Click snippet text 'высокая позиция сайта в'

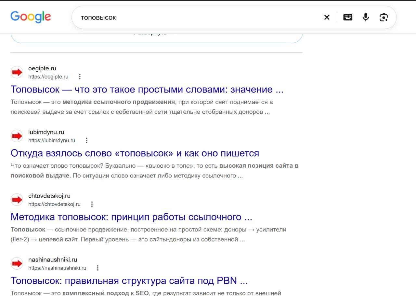coord(259,166)
